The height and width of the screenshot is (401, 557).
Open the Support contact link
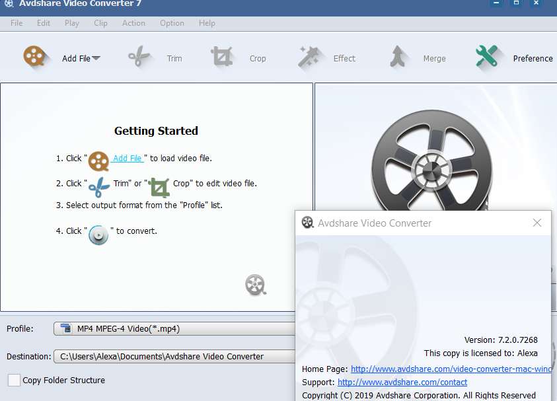[x=402, y=383]
